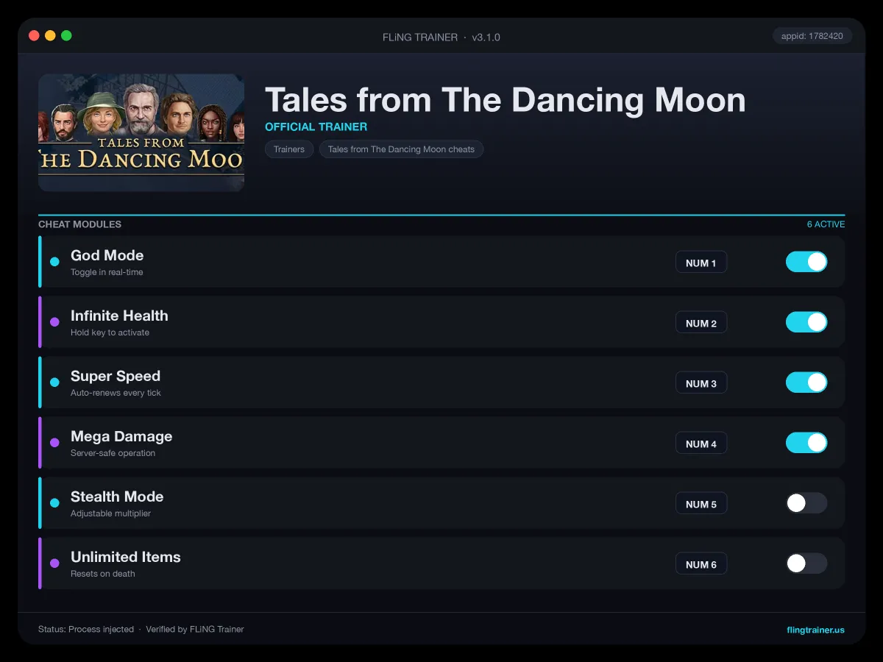Click the 'CHEAT MODULES' section header
The image size is (883, 662).
tap(79, 224)
